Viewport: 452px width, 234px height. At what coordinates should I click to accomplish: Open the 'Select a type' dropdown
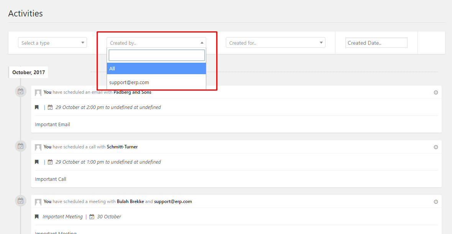[x=53, y=43]
